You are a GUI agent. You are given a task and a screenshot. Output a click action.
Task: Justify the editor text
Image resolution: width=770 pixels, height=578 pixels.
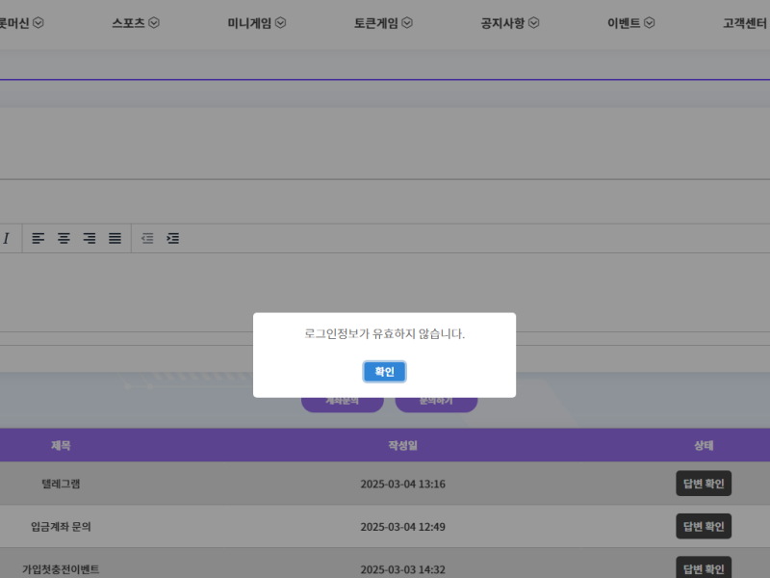tap(115, 238)
